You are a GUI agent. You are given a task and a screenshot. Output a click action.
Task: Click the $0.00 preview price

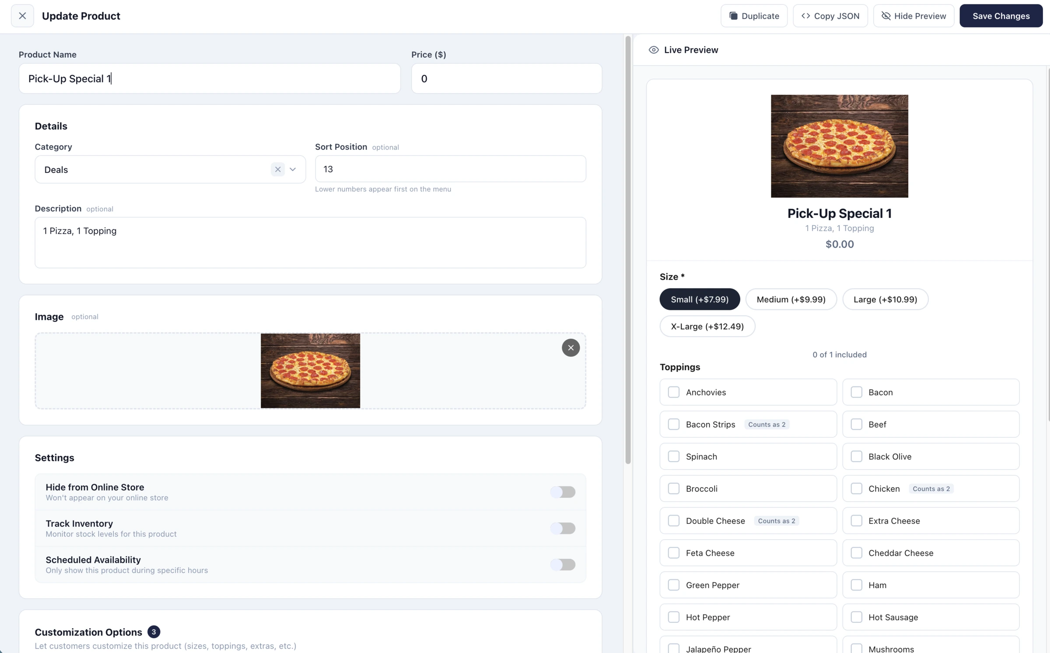(x=839, y=244)
